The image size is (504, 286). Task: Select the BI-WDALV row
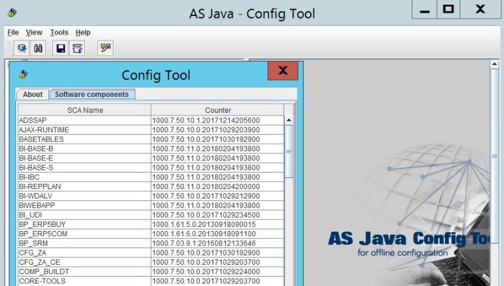click(x=151, y=196)
